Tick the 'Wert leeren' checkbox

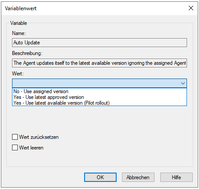[15, 148]
